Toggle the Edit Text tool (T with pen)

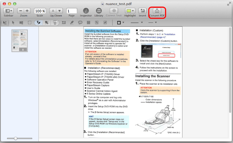coord(38,23)
